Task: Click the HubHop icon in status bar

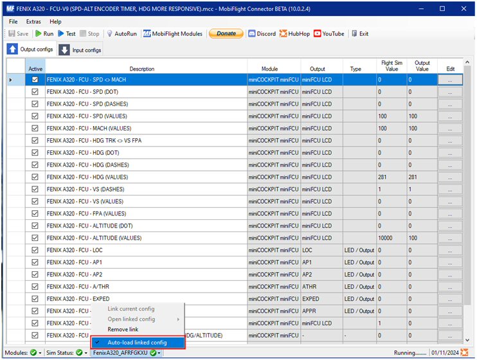Action: (464, 352)
